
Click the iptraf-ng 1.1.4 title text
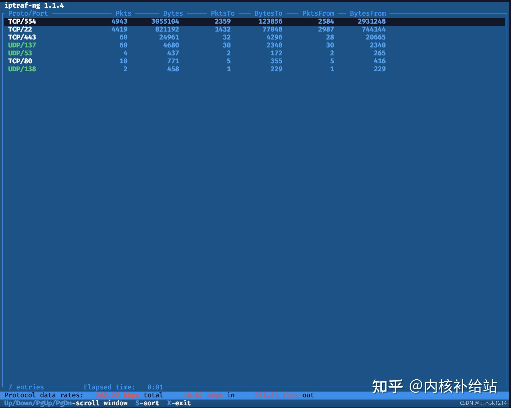pos(34,5)
